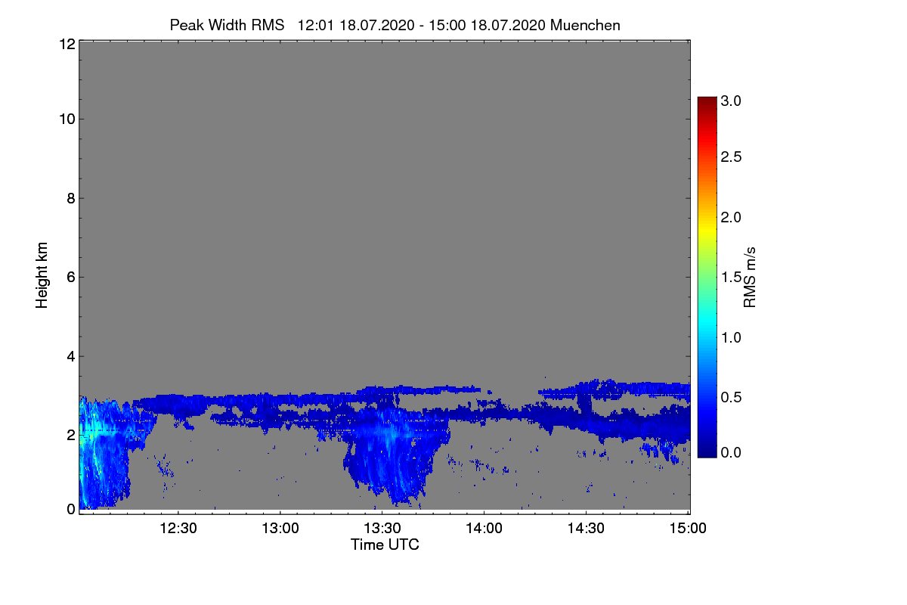This screenshot has width=907, height=605.
Task: Click the colorbar value 2.5
Action: 732,157
